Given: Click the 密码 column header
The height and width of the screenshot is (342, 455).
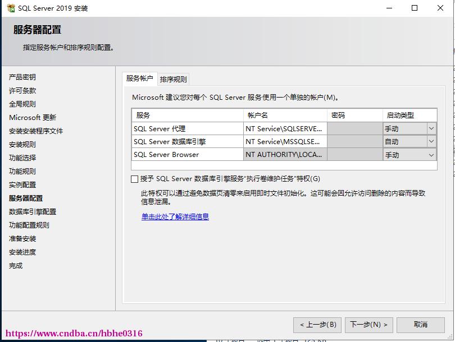Looking at the screenshot, I should click(355, 115).
